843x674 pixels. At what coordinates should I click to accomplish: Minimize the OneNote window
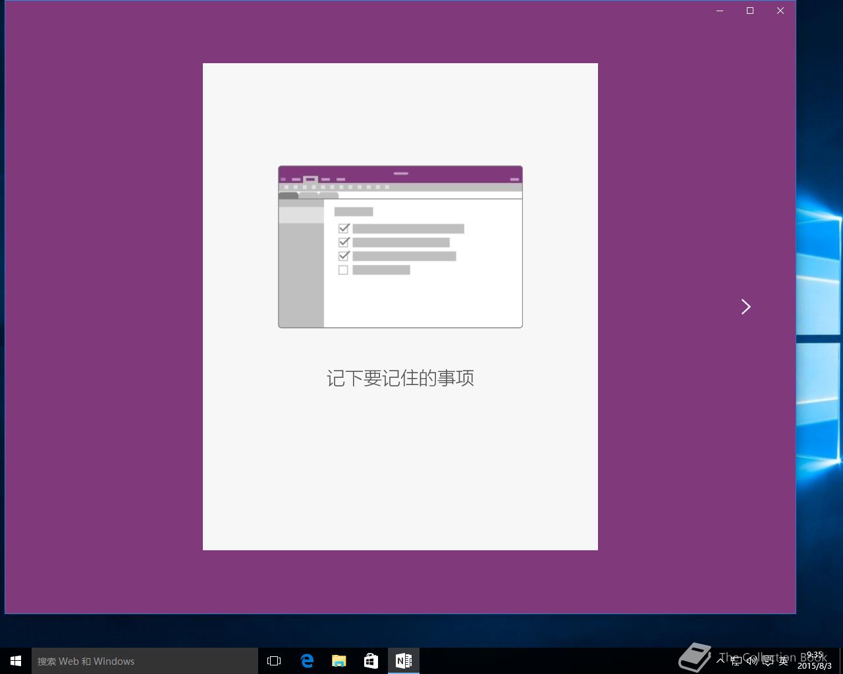click(720, 11)
